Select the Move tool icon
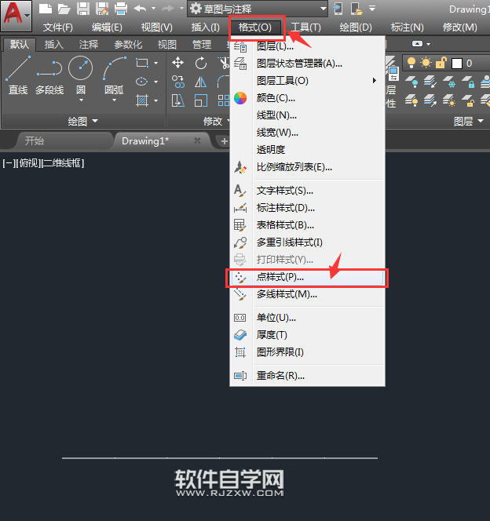Image resolution: width=490 pixels, height=521 pixels. [x=177, y=63]
